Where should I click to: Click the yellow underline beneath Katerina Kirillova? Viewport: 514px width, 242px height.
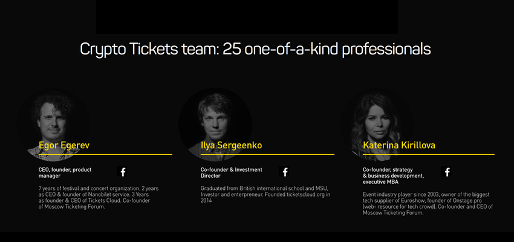[429, 154]
